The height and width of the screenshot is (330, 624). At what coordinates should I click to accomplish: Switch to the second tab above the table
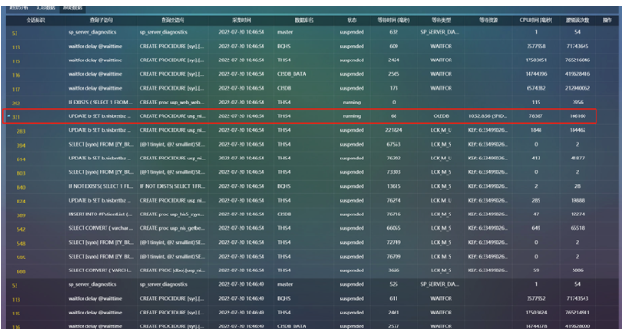[45, 7]
